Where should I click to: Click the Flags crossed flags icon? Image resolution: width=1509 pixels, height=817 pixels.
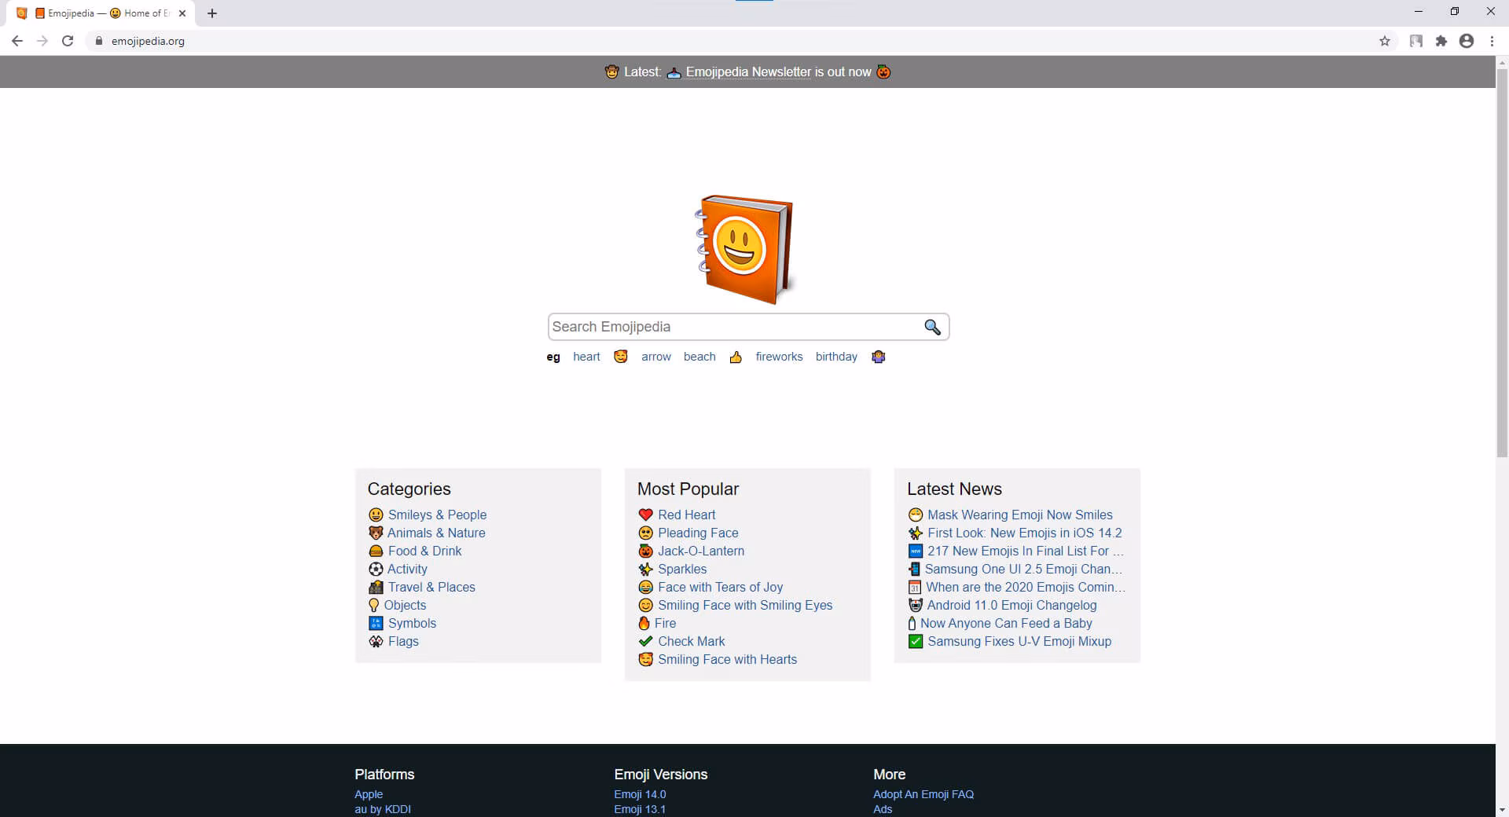point(376,642)
